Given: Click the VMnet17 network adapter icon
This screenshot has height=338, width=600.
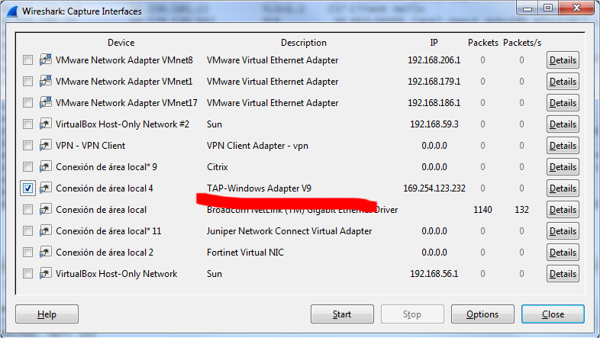Looking at the screenshot, I should point(46,102).
